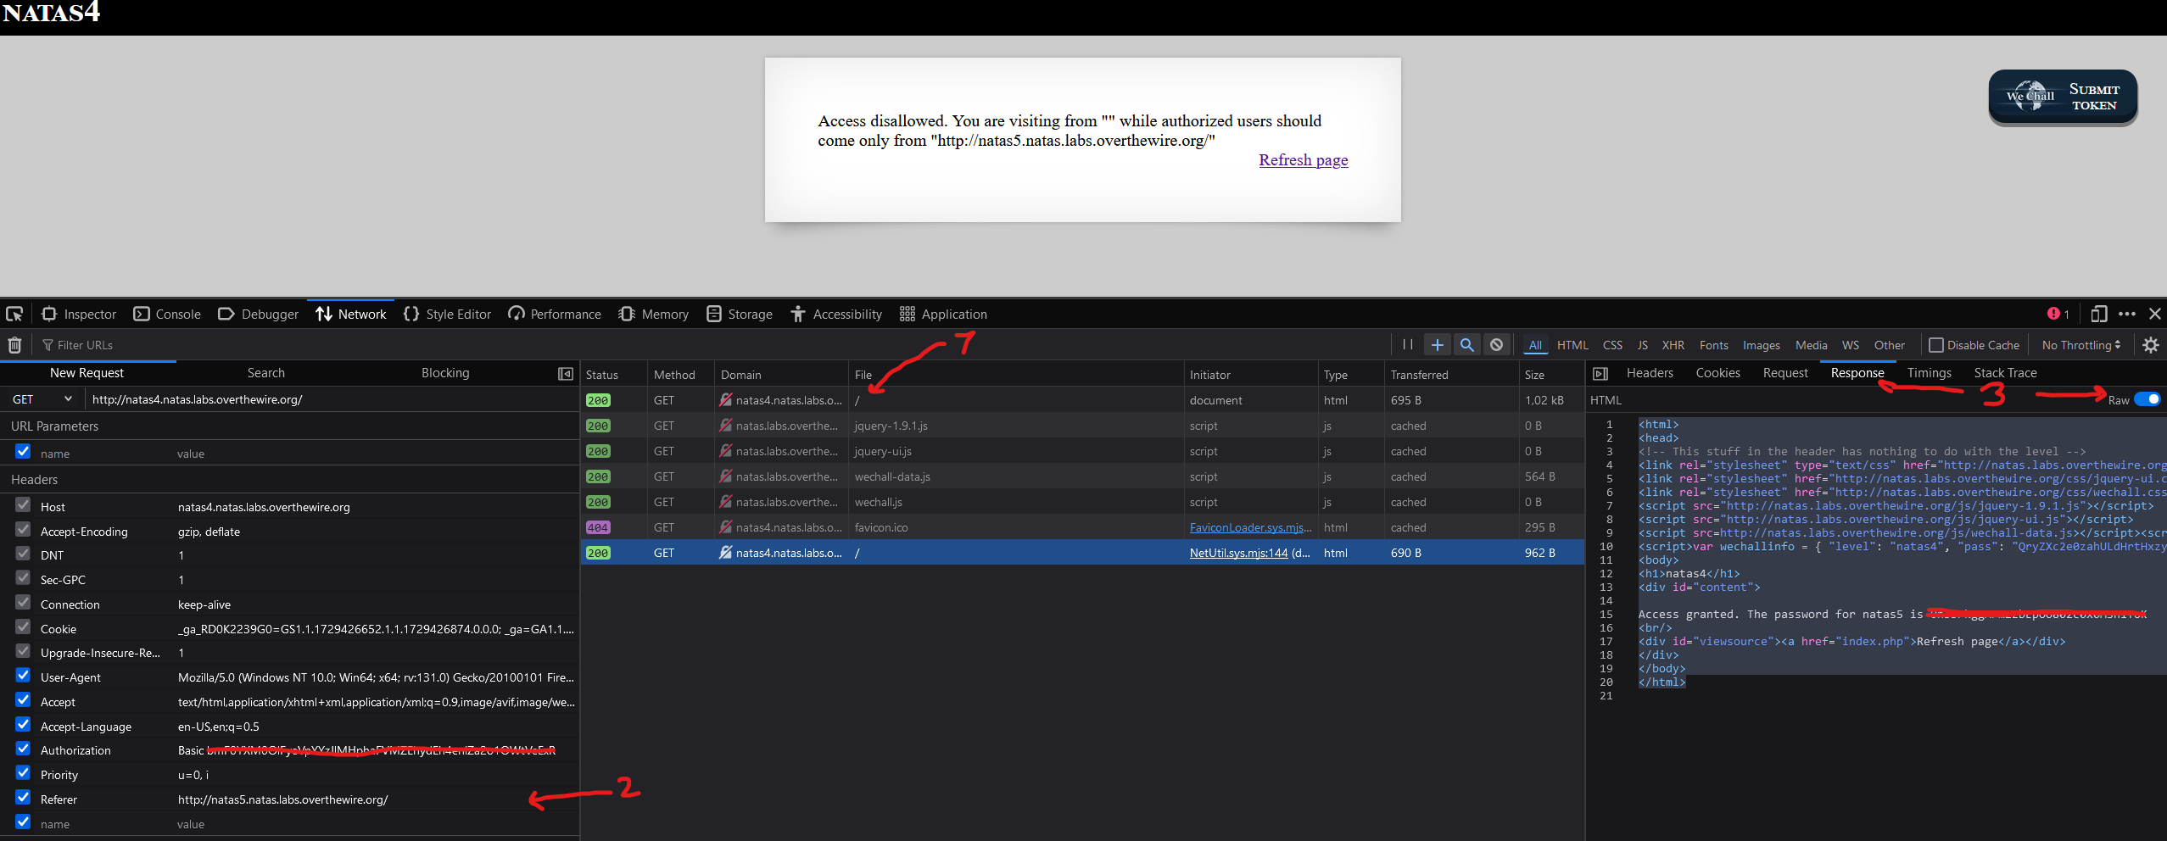This screenshot has width=2167, height=841.
Task: Open the FaviconLoader.sys.mjs initiator link
Action: click(1250, 527)
